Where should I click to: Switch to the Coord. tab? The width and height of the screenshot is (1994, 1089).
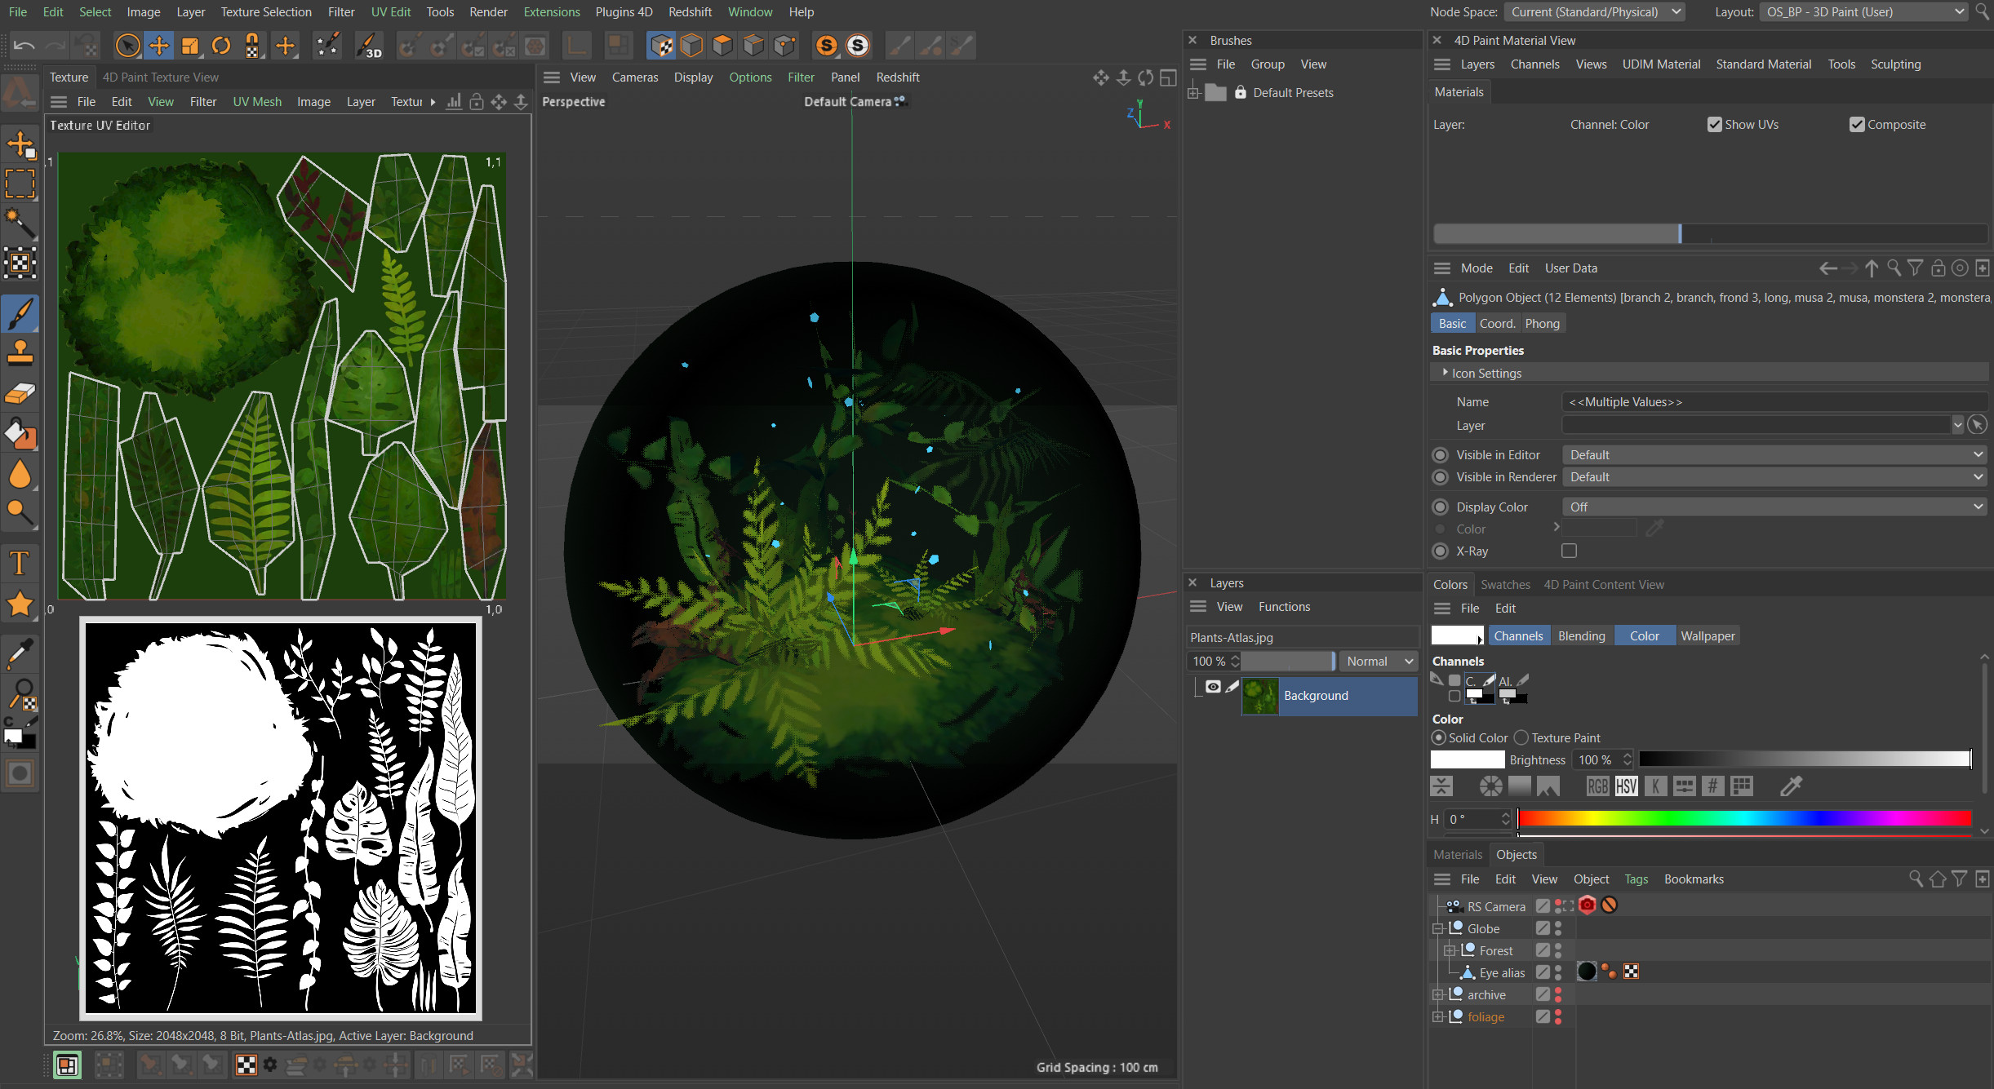tap(1497, 323)
